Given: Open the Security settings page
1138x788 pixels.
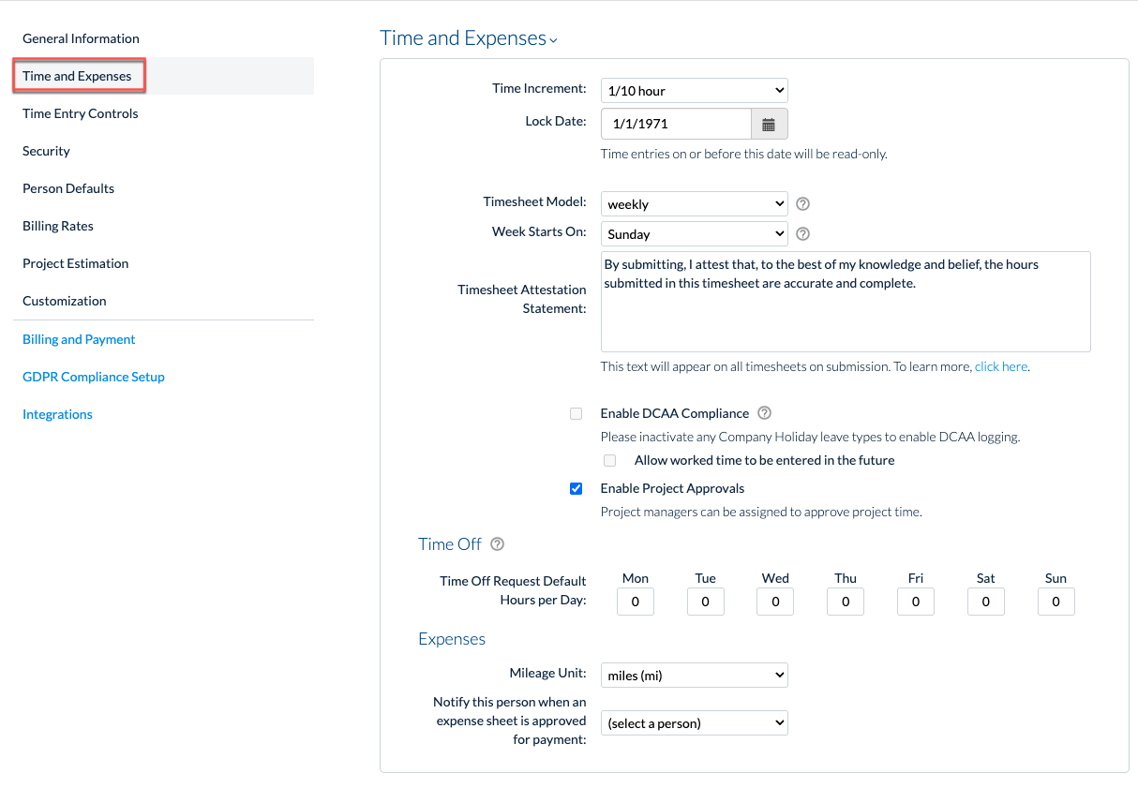Looking at the screenshot, I should (x=47, y=151).
